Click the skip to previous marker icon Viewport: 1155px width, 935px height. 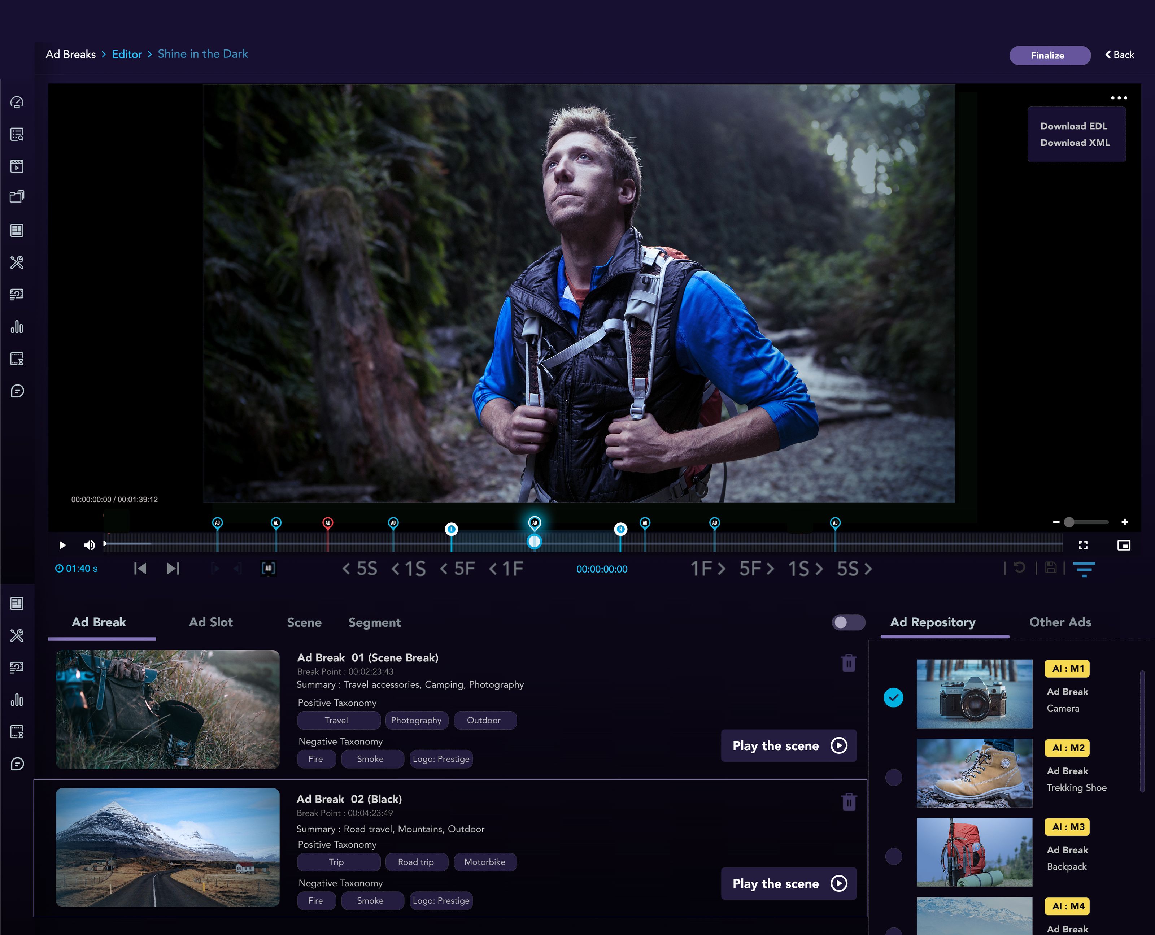point(140,569)
